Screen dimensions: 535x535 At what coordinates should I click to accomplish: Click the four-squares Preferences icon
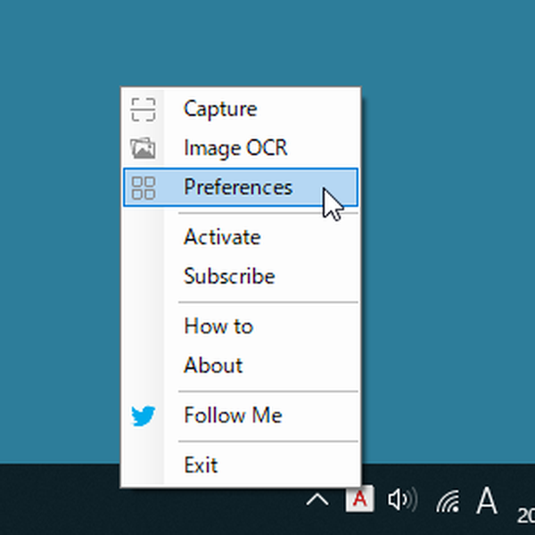tap(144, 187)
